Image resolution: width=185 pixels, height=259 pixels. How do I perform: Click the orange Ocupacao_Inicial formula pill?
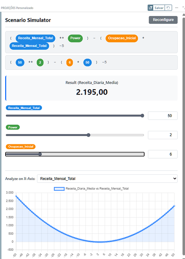tap(122, 38)
